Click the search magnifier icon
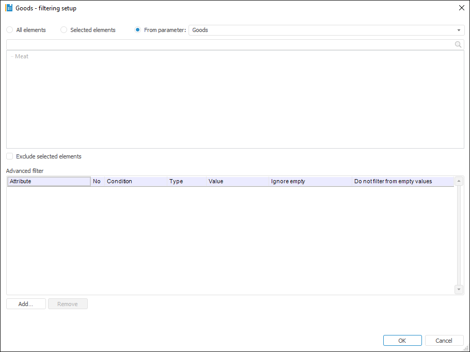Viewport: 470px width, 352px height. [x=458, y=45]
